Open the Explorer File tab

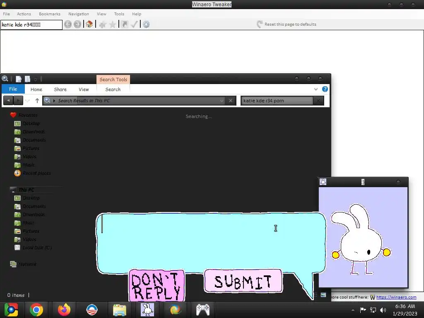tap(13, 89)
